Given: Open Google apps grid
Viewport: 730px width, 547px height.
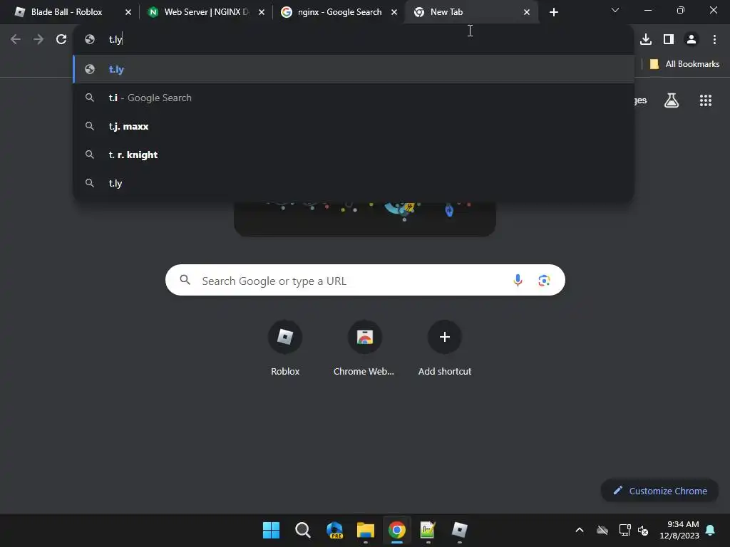Looking at the screenshot, I should (706, 100).
